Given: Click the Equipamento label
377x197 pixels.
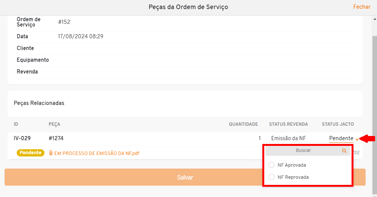Looking at the screenshot, I should pos(33,60).
